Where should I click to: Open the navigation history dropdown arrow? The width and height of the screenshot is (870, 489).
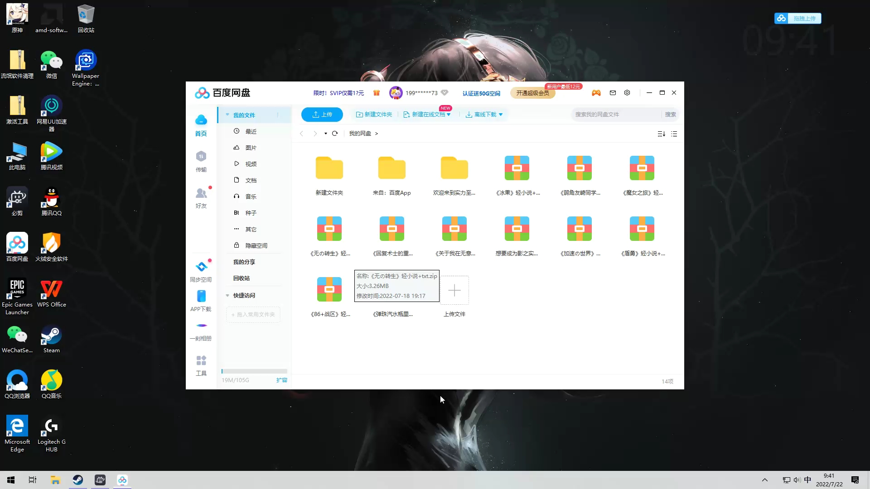[x=326, y=134]
